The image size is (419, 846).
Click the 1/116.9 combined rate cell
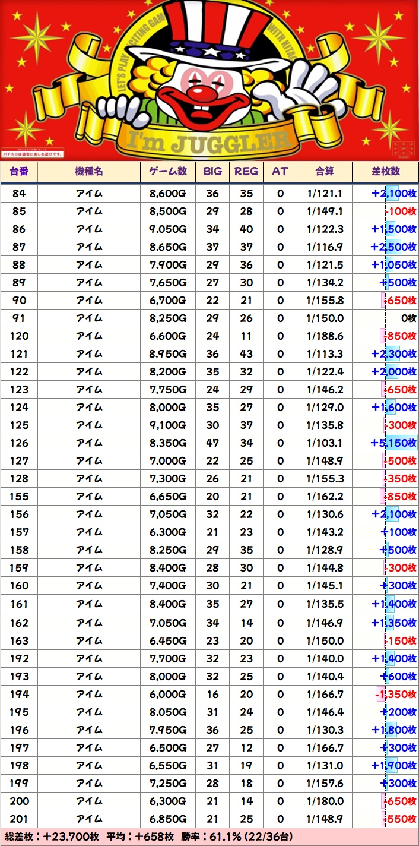[325, 247]
